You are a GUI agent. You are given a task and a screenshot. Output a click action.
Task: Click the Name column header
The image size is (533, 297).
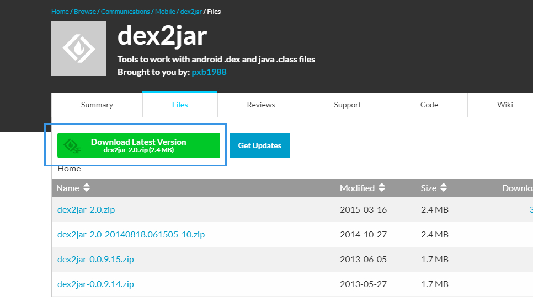(x=68, y=188)
